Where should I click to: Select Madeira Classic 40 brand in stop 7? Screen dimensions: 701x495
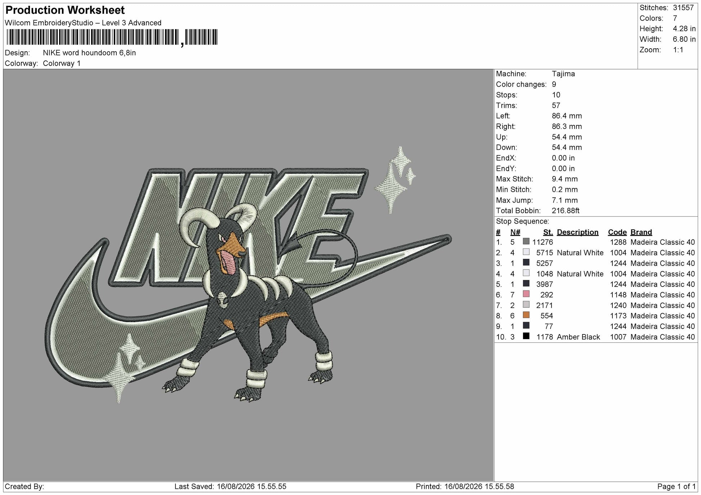pyautogui.click(x=662, y=306)
